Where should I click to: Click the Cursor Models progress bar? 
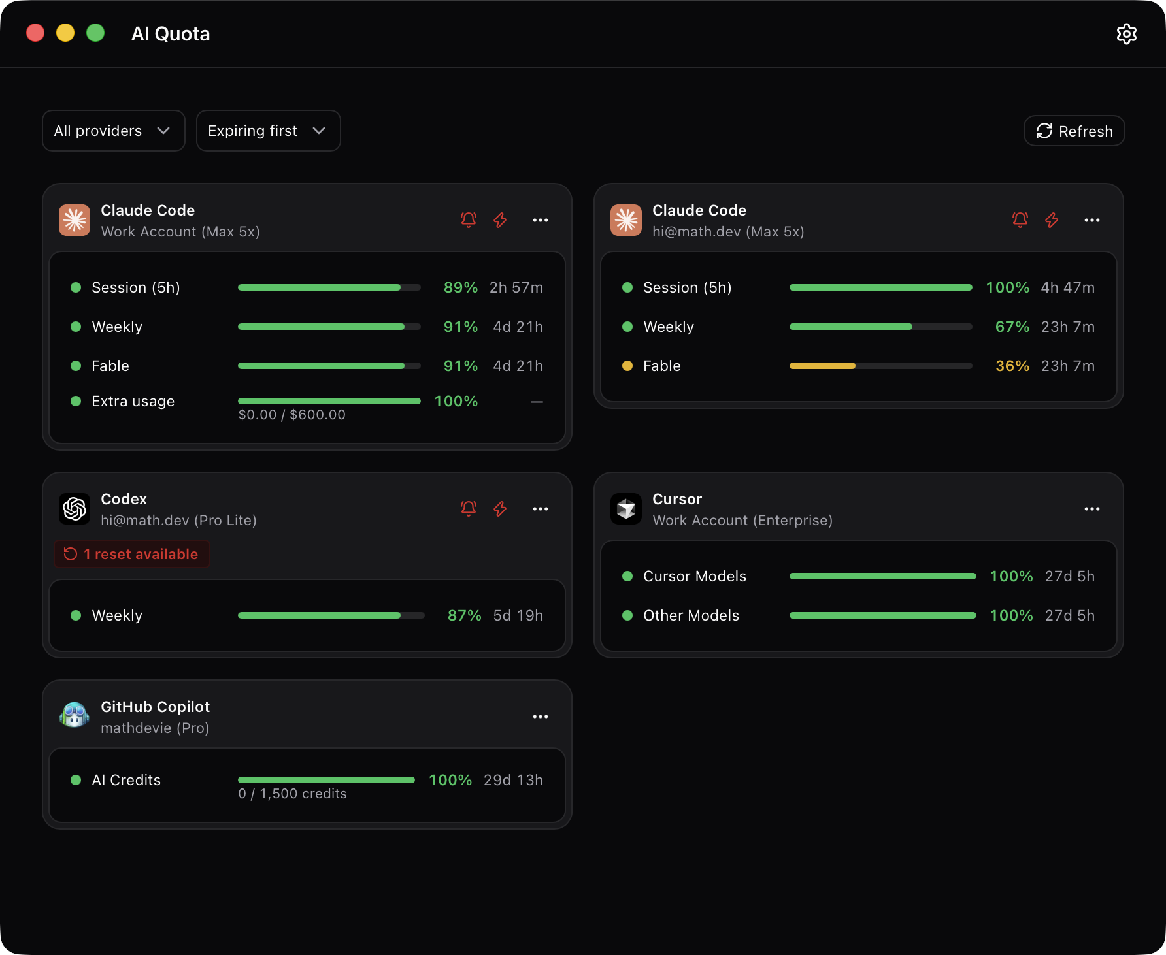click(883, 576)
